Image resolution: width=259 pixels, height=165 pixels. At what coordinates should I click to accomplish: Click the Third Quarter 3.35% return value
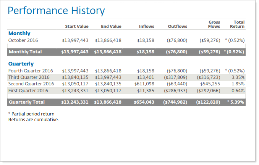[238, 77]
